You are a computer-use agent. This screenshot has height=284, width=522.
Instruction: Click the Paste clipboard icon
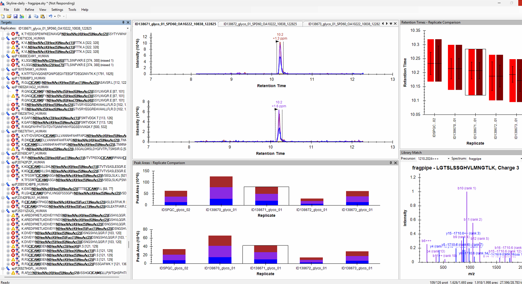point(43,16)
